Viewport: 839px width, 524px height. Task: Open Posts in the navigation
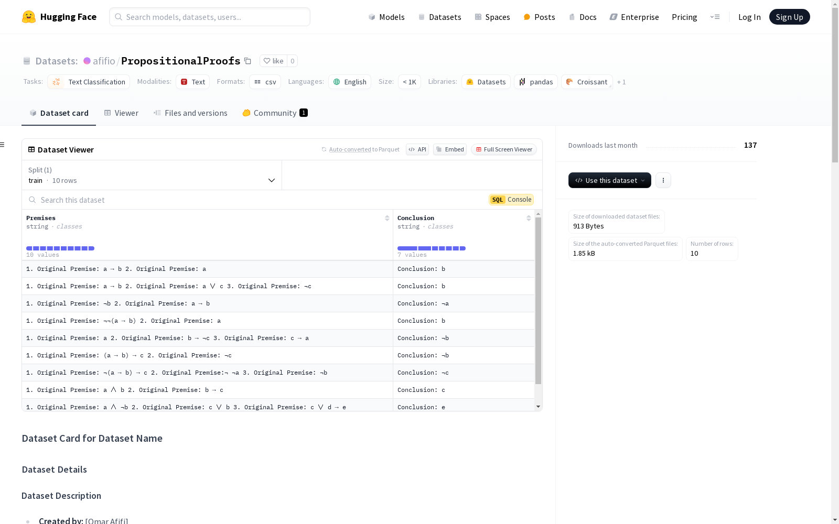[539, 17]
